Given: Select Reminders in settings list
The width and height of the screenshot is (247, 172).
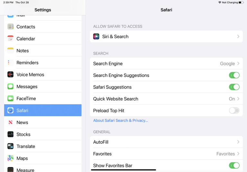Looking at the screenshot, I should [x=27, y=63].
